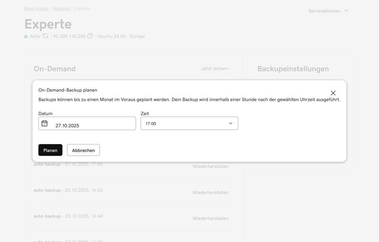Open the Serveraktionen menu
This screenshot has height=242, width=379.
click(x=325, y=10)
